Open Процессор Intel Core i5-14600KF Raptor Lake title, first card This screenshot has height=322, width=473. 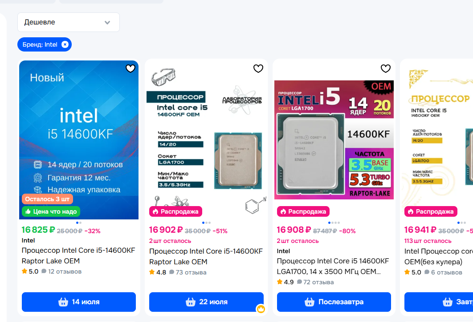[x=78, y=255]
